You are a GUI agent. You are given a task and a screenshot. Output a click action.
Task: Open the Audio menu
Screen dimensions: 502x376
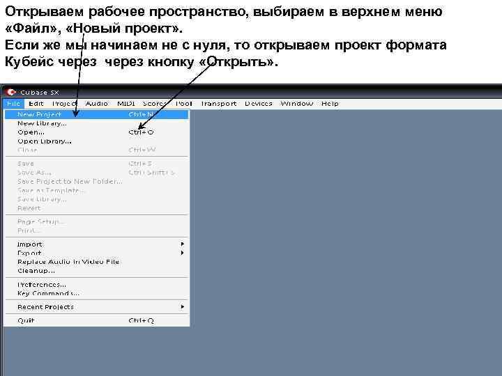tap(97, 104)
